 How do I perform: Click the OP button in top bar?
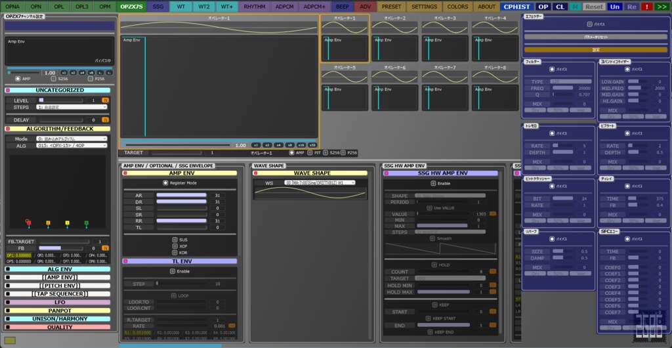[543, 7]
